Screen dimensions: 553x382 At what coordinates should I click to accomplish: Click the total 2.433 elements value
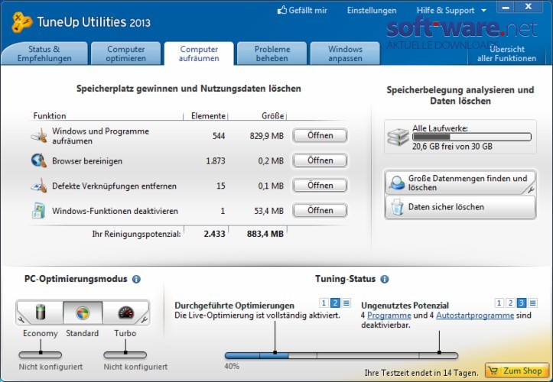[x=214, y=234]
